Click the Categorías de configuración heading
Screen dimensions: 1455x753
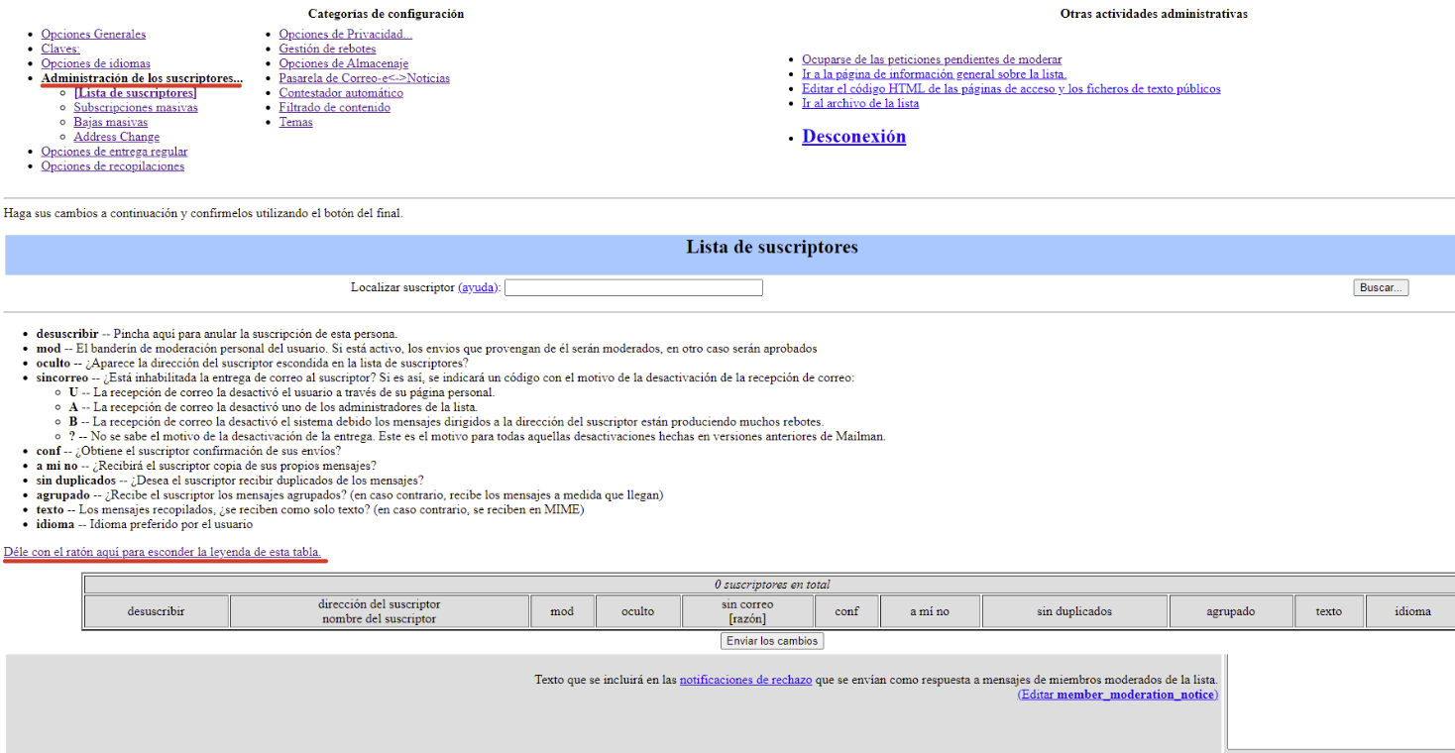[386, 14]
